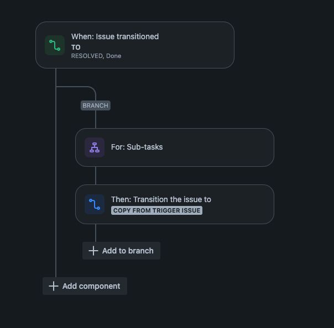Click connector line between BRANCH label and Sub-tasks
This screenshot has width=334, height=328.
(96, 119)
